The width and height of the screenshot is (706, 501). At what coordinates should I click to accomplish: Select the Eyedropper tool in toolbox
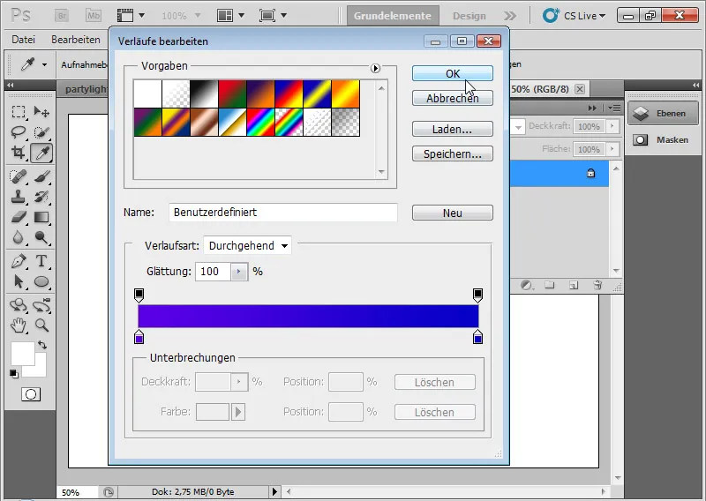pyautogui.click(x=41, y=153)
